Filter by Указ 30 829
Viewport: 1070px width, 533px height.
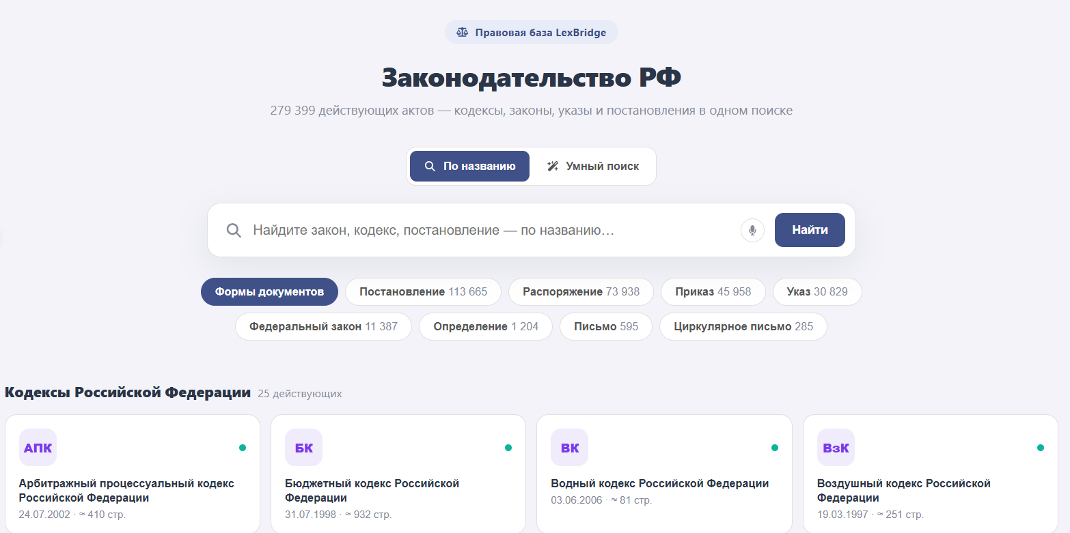817,291
